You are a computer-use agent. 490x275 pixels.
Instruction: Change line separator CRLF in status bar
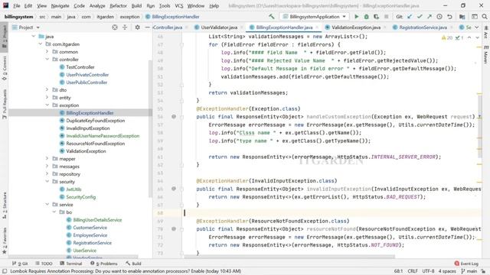[413, 271]
